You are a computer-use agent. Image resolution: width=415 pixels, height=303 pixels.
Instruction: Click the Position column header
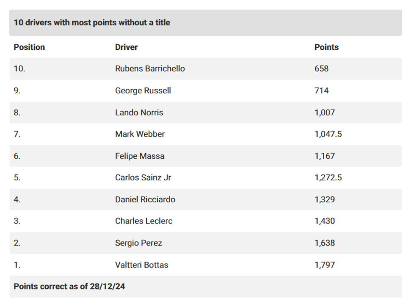(29, 47)
